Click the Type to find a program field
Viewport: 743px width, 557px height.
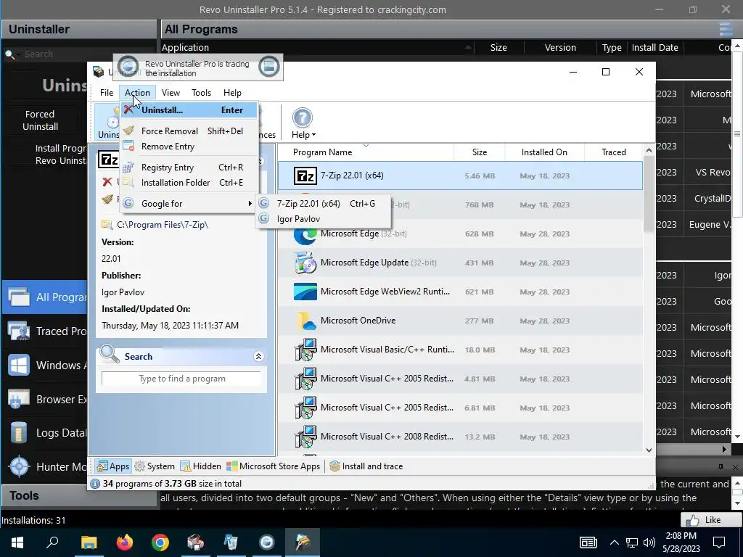tap(181, 379)
